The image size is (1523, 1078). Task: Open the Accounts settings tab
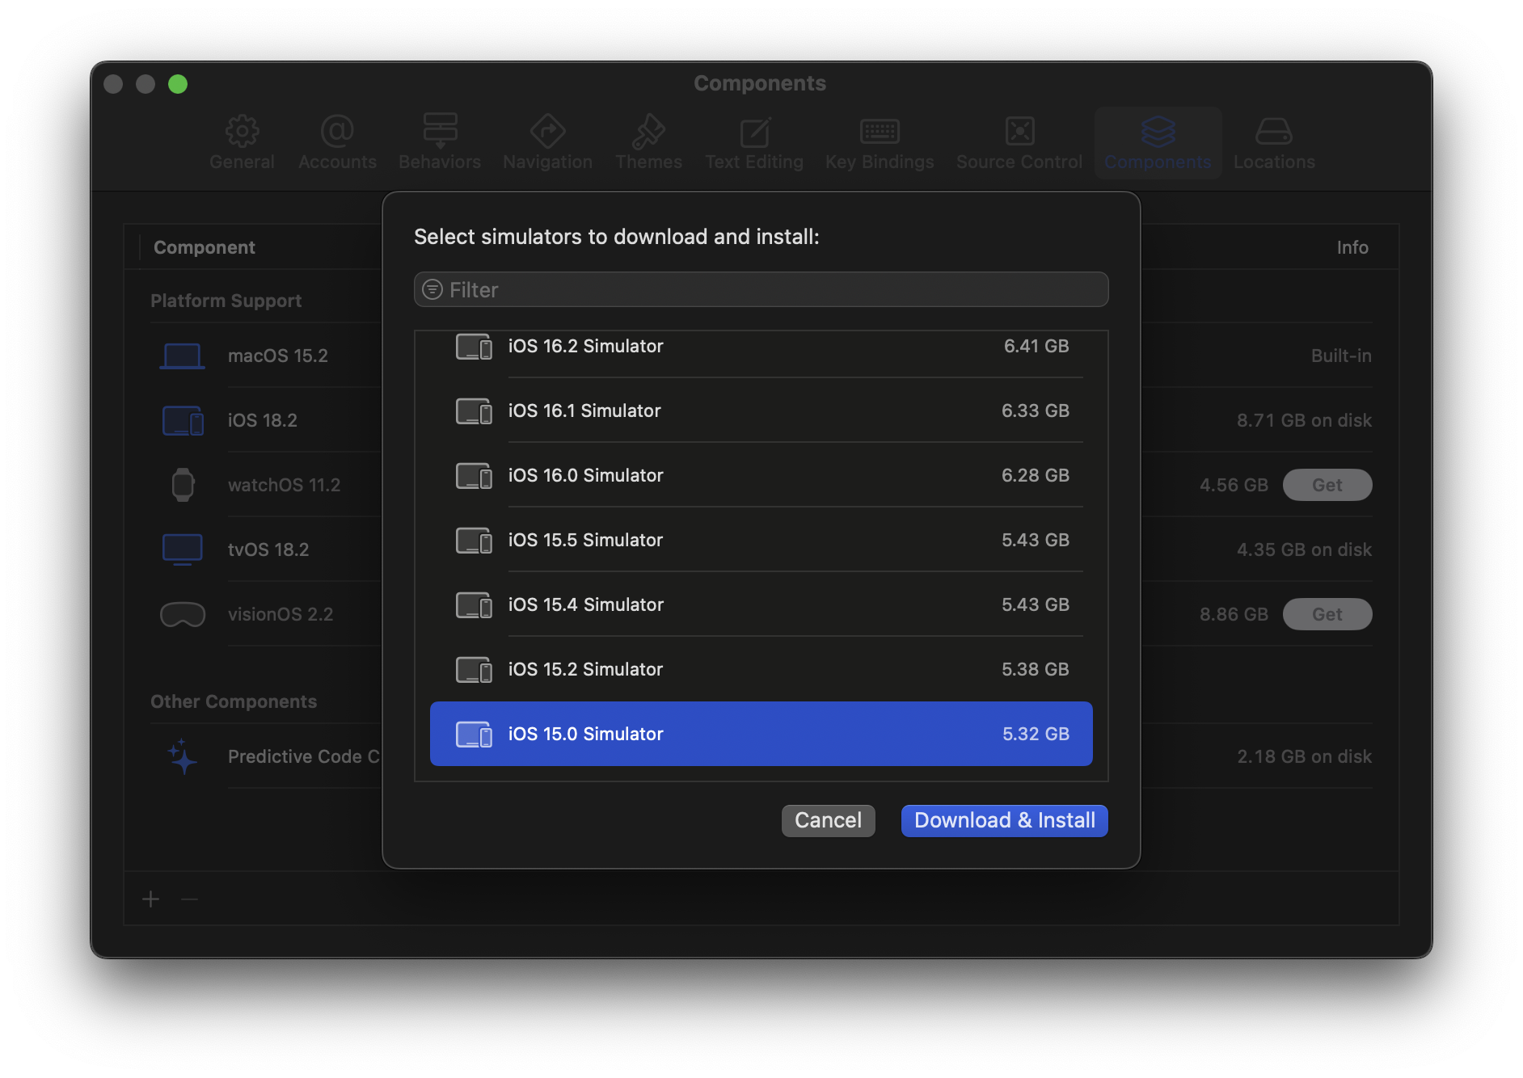pos(337,142)
